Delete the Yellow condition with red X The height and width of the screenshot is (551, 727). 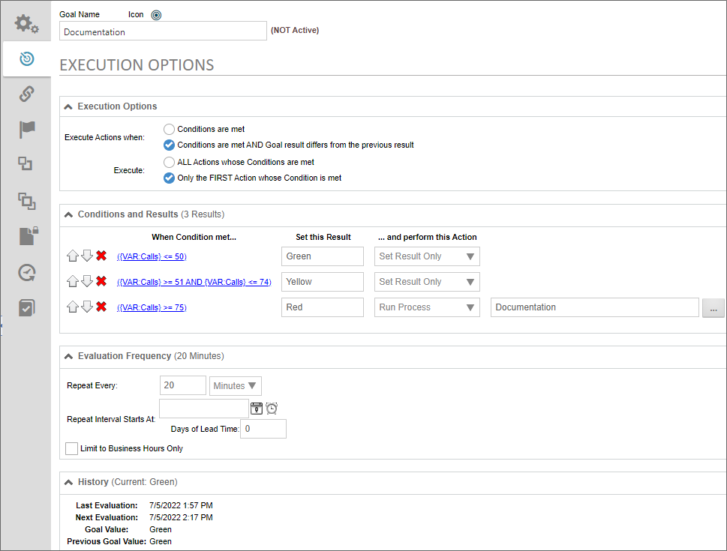(x=101, y=281)
